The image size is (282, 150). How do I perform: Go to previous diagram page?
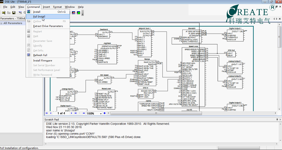50,113
